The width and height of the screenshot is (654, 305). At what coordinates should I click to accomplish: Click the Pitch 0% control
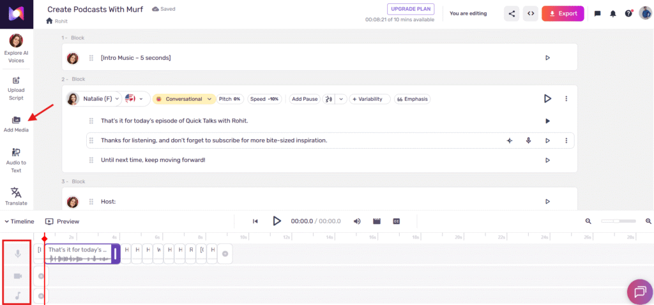pyautogui.click(x=230, y=99)
